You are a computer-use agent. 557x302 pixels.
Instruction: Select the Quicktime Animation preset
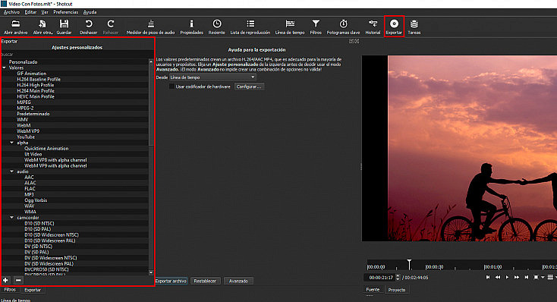click(x=46, y=148)
